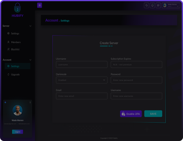183x141 pixels.
Task: Focus the Enter new username field
Action: (x=136, y=96)
